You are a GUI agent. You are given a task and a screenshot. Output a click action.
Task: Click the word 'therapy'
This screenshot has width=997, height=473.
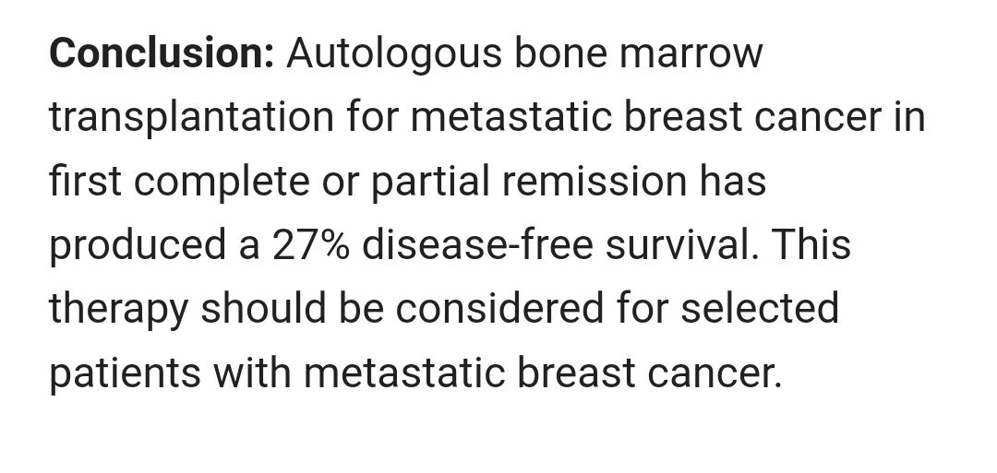tap(119, 310)
